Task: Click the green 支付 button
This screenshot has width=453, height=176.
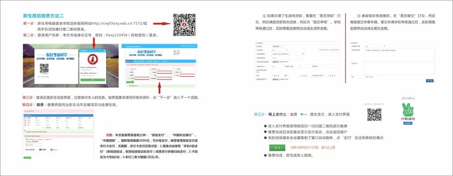Action: point(277,147)
